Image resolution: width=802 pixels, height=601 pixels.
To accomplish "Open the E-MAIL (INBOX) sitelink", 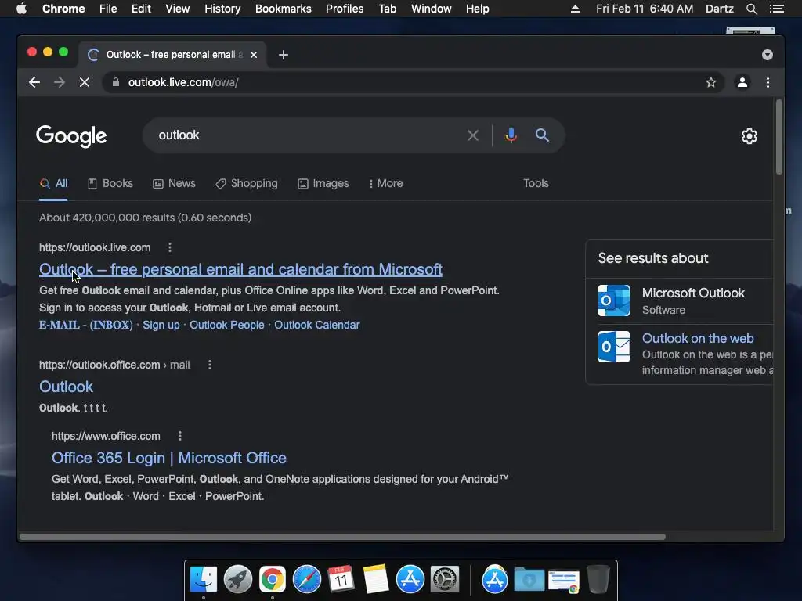I will tap(86, 325).
